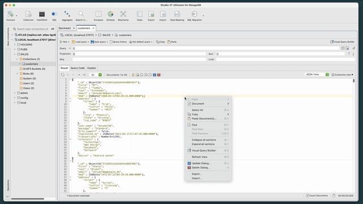
Task: Open the SQL tool icon
Action: pyautogui.click(x=54, y=16)
